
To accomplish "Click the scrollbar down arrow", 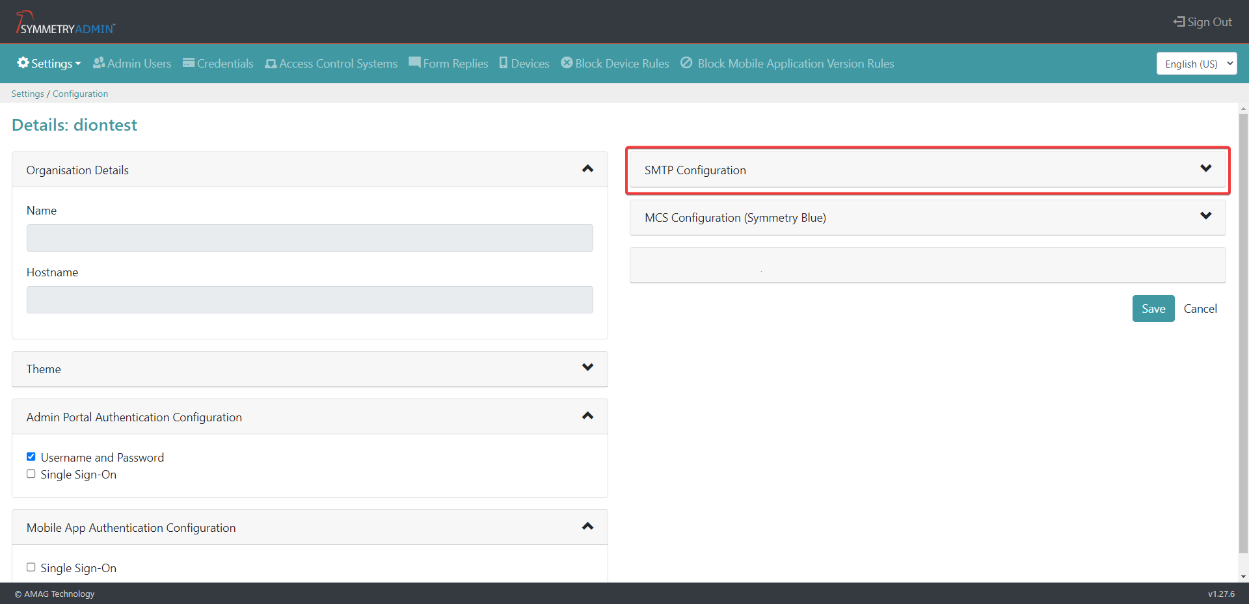I will click(x=1243, y=577).
